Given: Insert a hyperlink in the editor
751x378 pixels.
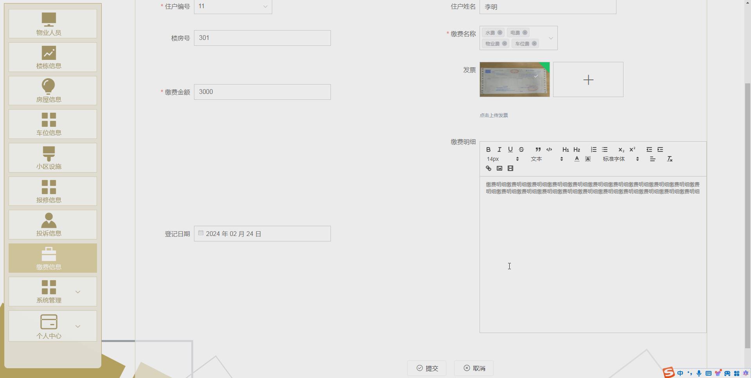Looking at the screenshot, I should click(488, 168).
